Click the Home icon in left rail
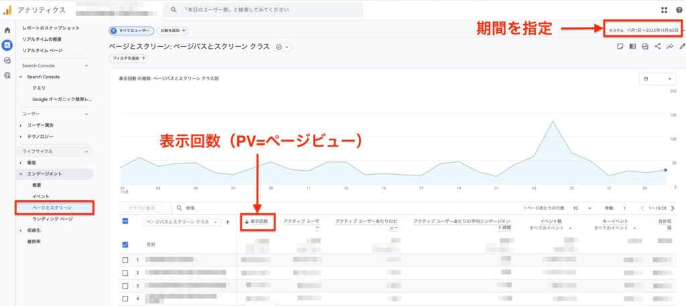Image resolution: width=686 pixels, height=306 pixels. click(x=7, y=30)
